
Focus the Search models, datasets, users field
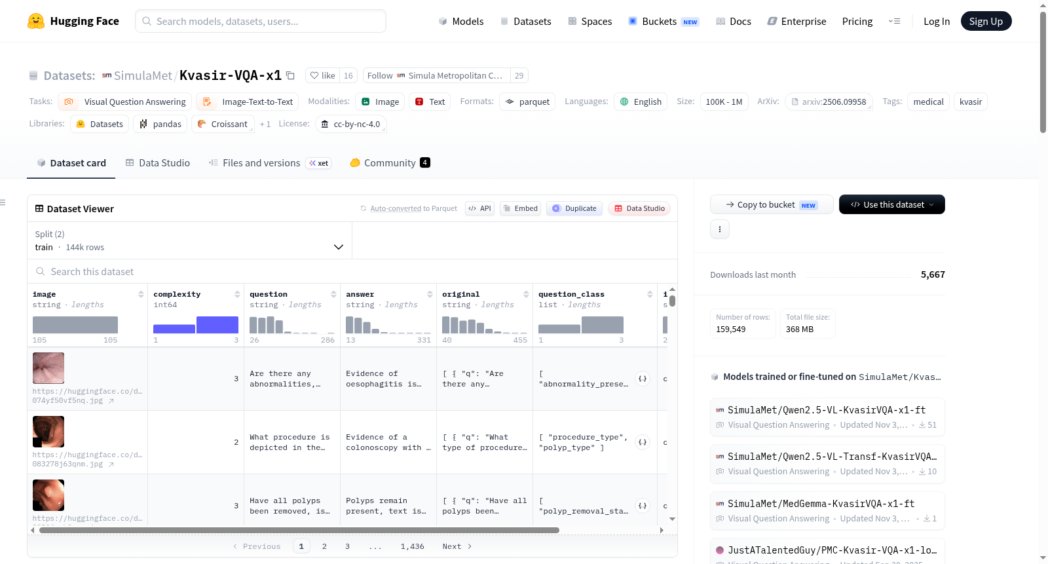261,21
